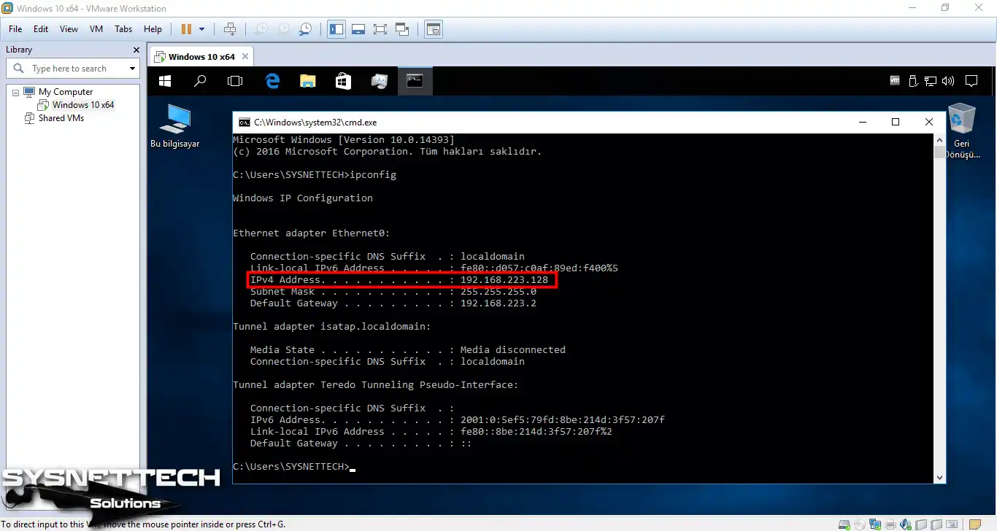Open the VM menu
Screen dimensions: 997x531
[x=96, y=29]
